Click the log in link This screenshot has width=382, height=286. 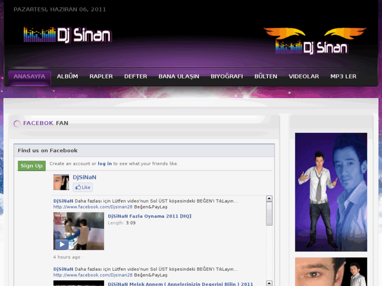[105, 164]
